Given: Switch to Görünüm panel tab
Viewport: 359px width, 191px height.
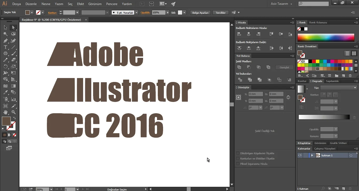Looking at the screenshot, I should click(320, 143).
